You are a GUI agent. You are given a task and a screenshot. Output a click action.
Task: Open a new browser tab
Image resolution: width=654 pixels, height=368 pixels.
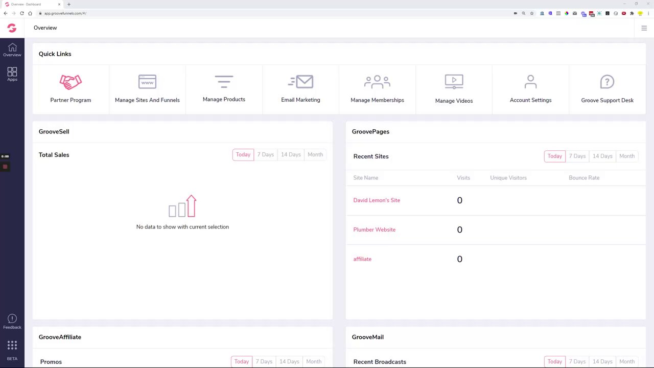click(x=69, y=4)
